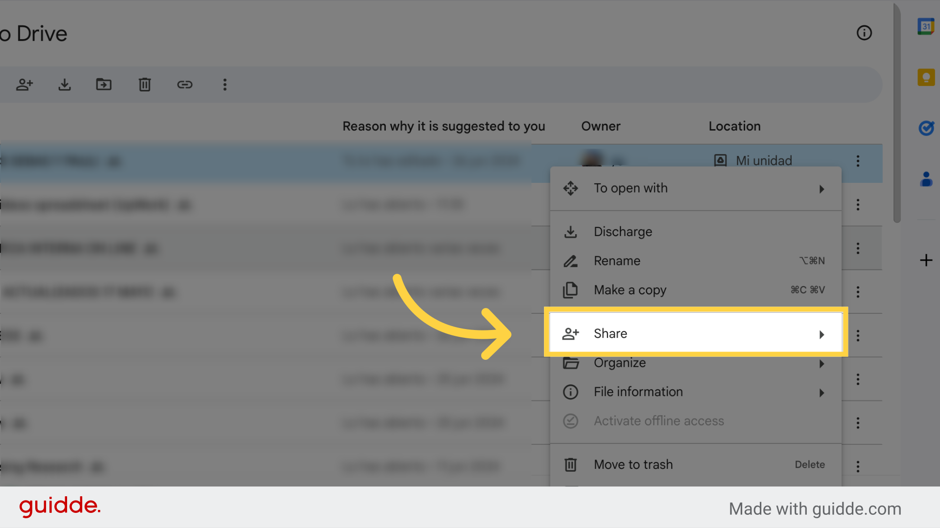Choose Discharge from the context menu
This screenshot has height=528, width=940.
pyautogui.click(x=696, y=232)
